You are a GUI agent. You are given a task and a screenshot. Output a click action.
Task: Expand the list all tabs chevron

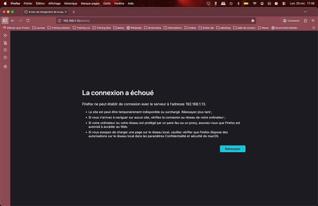pyautogui.click(x=305, y=12)
